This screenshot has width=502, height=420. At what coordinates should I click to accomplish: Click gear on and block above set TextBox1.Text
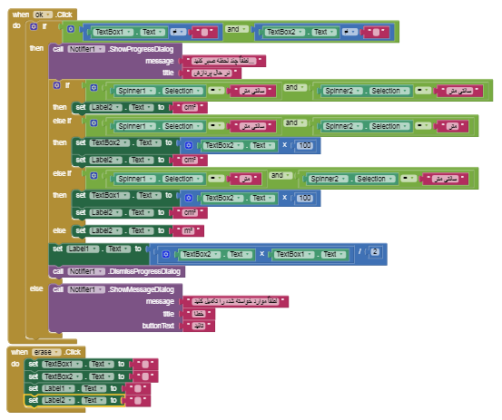pos(94,176)
